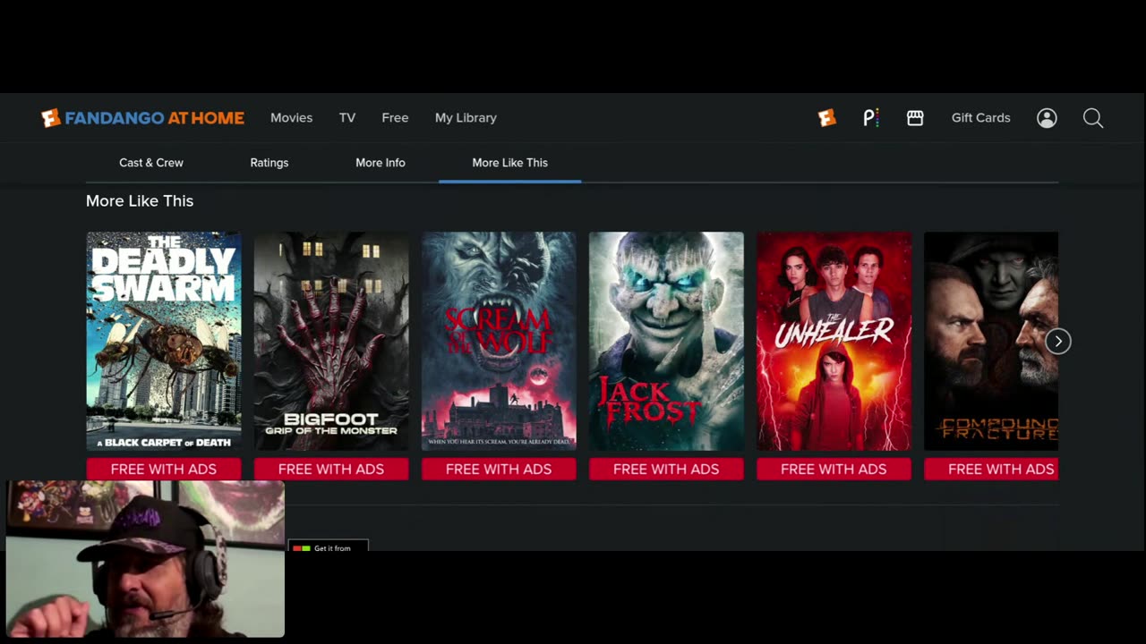Click Free With Ads under Bigfoot
This screenshot has width=1146, height=644.
click(331, 469)
